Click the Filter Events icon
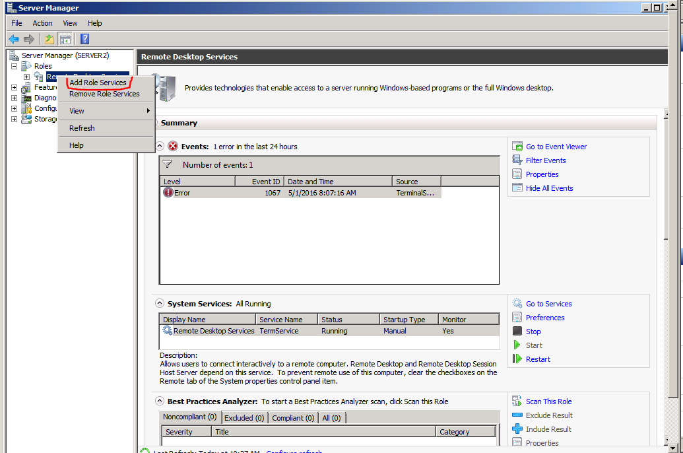The height and width of the screenshot is (453, 683). click(x=517, y=160)
